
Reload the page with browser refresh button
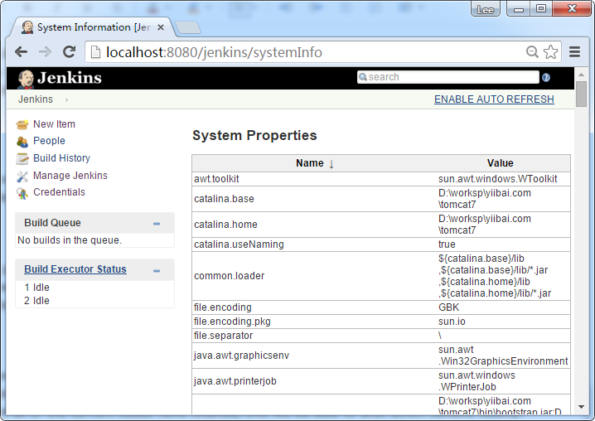tap(70, 52)
